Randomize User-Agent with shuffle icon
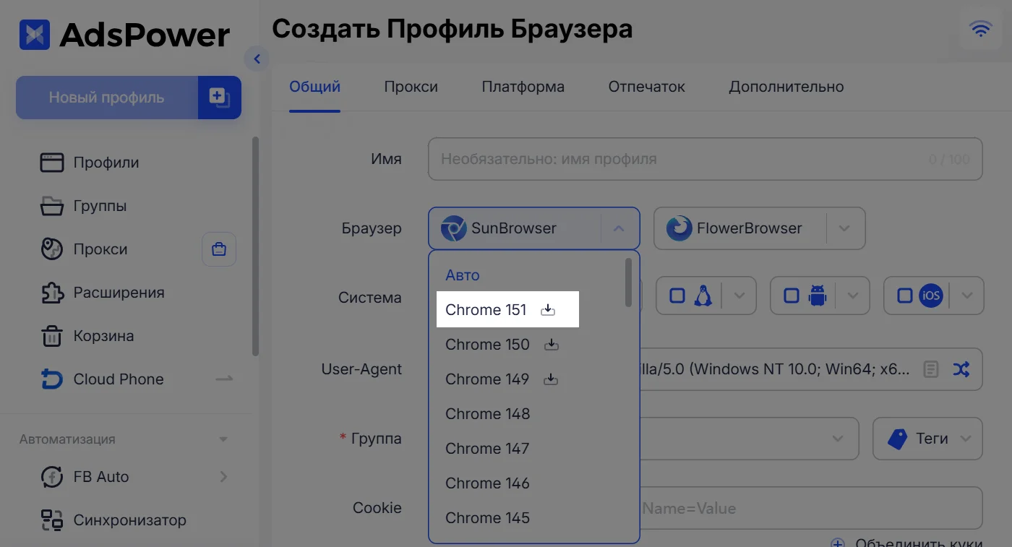Image resolution: width=1012 pixels, height=547 pixels. [961, 369]
